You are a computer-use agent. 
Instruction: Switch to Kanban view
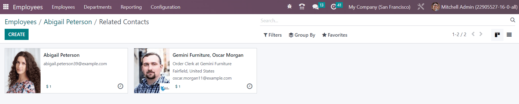[497, 35]
